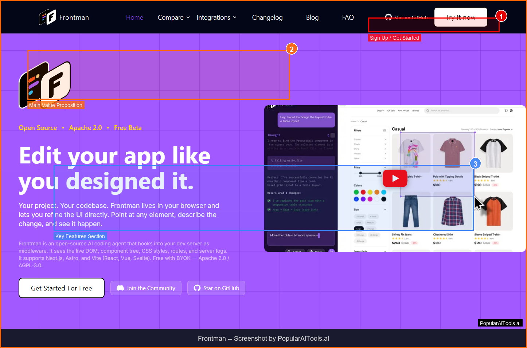Image resolution: width=527 pixels, height=348 pixels.
Task: Click the shopping cart icon in the video preview
Action: (506, 111)
